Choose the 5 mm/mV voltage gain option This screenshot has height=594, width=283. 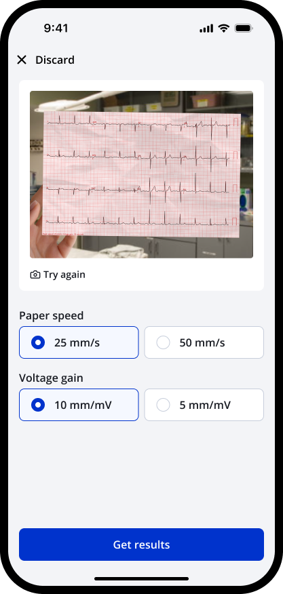click(204, 405)
